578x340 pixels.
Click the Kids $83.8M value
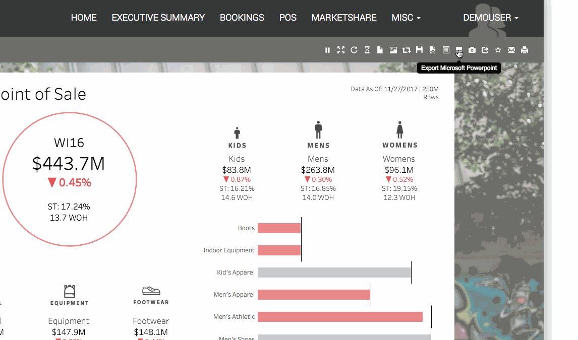coord(237,170)
